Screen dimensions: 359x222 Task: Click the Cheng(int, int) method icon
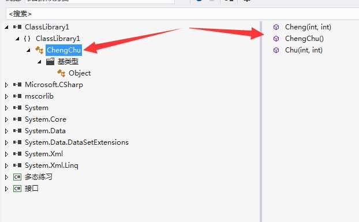click(276, 27)
